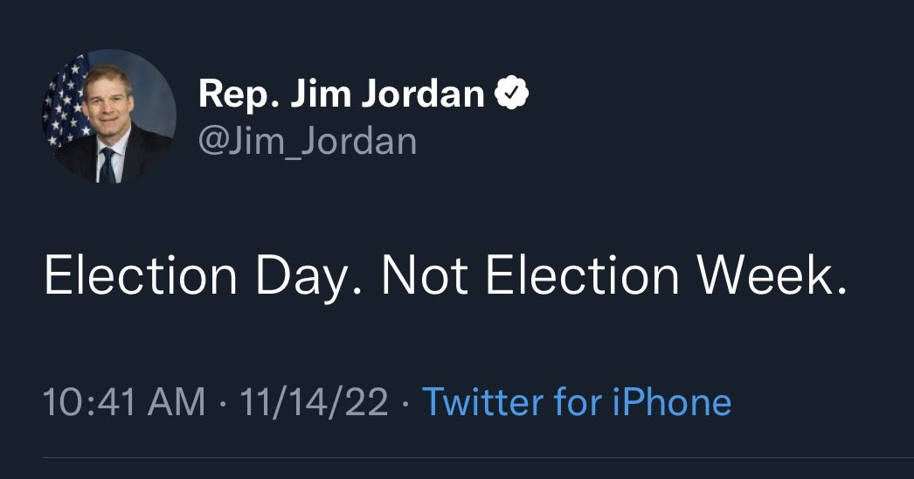Screen dimensions: 914x479
Task: Select the tweet text "Election Day. Not Election Week."
Action: tap(446, 275)
